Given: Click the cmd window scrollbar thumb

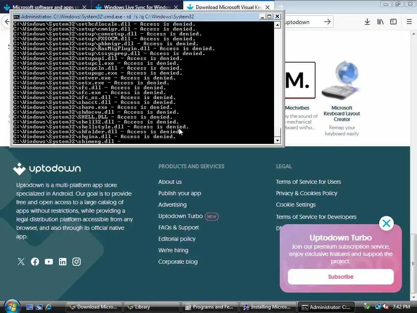Looking at the screenshot, I should [277, 132].
